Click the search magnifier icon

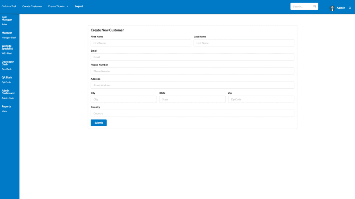pyautogui.click(x=314, y=6)
